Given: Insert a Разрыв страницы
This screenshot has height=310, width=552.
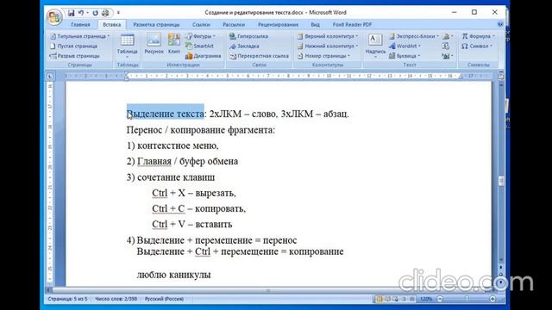Looking at the screenshot, I should 75,56.
